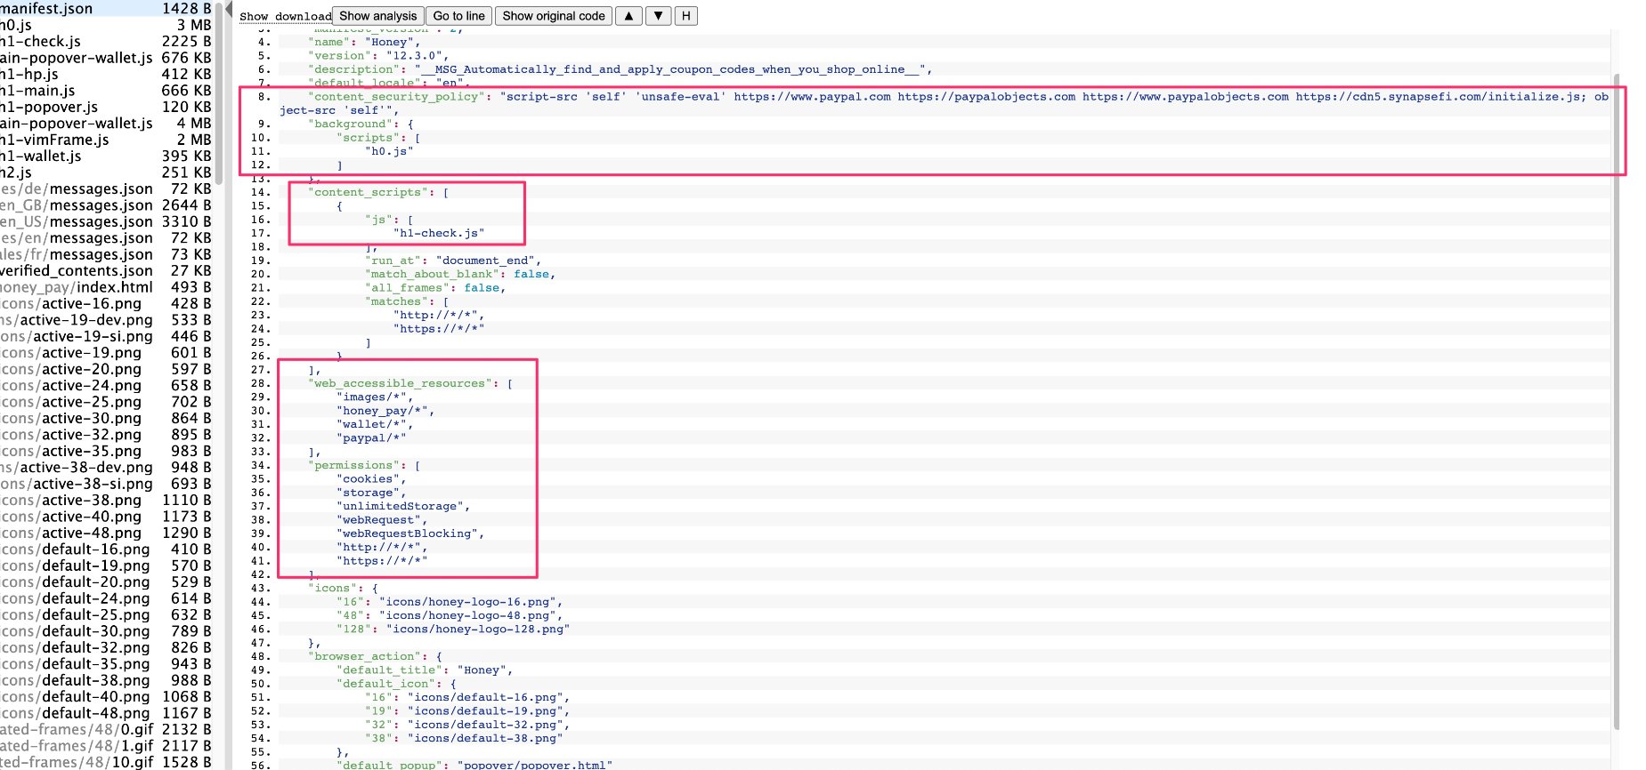1646x770 pixels.
Task: Select default-32.png icon file
Action: coord(106,647)
